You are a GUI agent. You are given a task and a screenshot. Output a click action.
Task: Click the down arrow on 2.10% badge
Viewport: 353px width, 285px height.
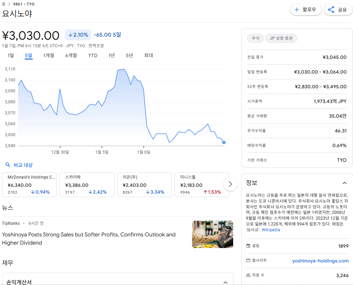point(70,35)
